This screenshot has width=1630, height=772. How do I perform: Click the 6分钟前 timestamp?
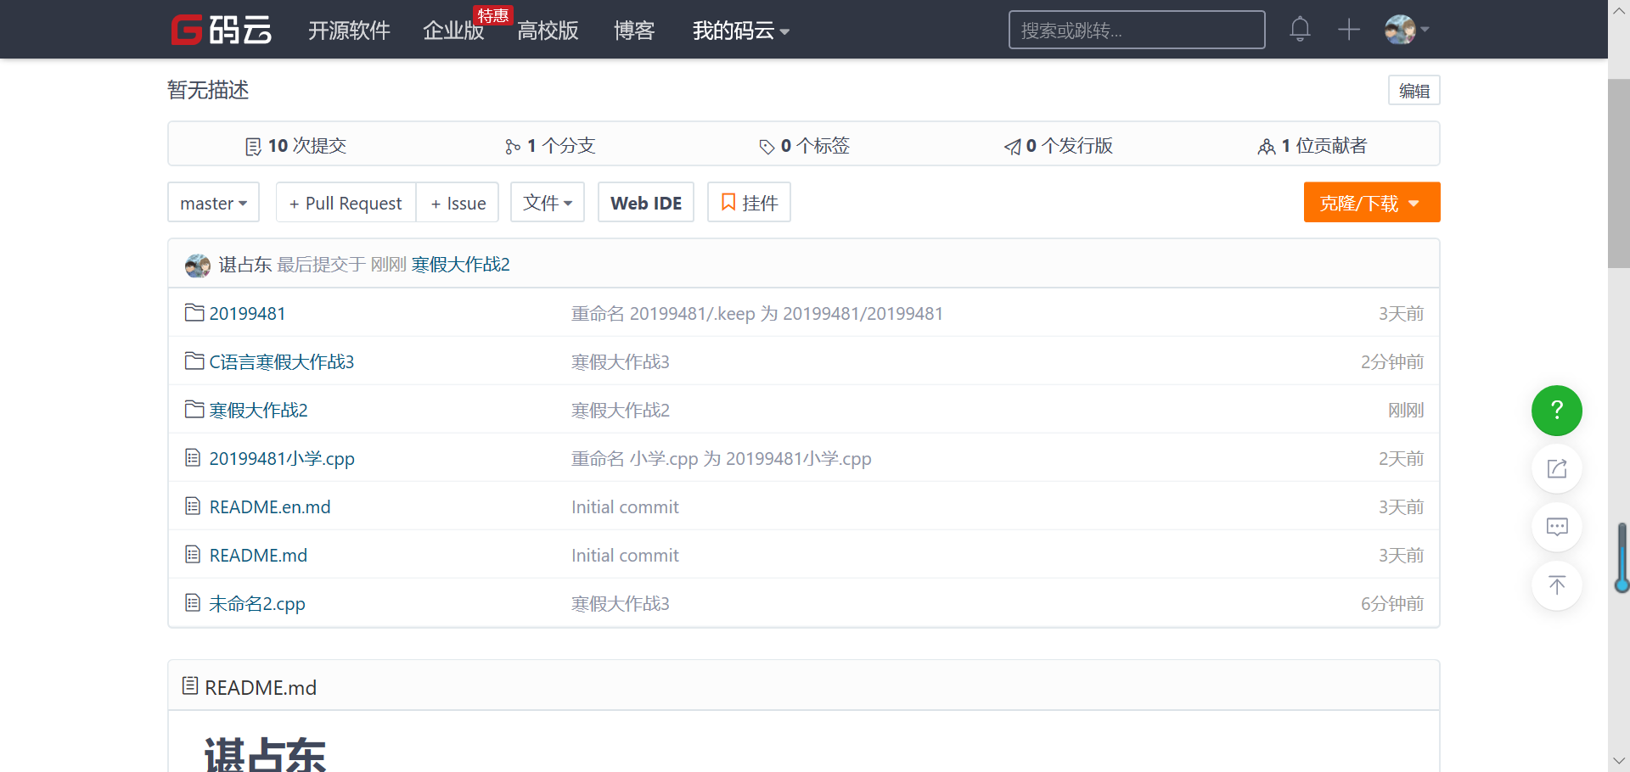click(x=1392, y=604)
